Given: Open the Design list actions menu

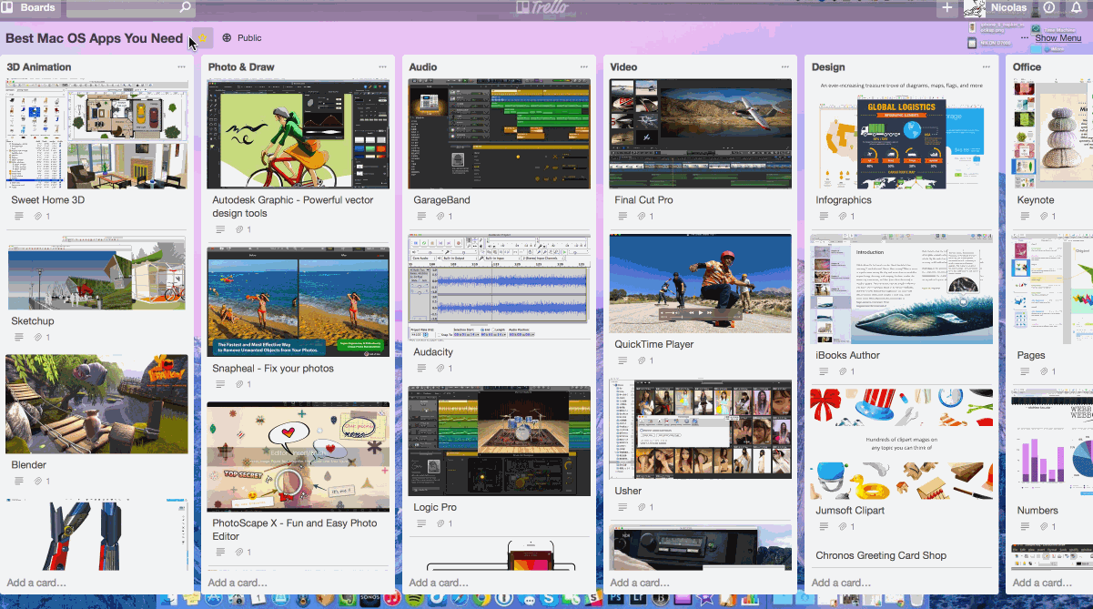Looking at the screenshot, I should (x=986, y=67).
